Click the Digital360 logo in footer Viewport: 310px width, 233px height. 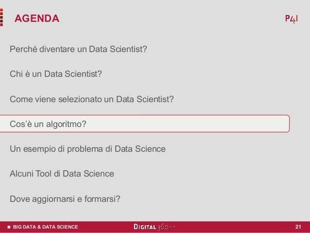(154, 227)
